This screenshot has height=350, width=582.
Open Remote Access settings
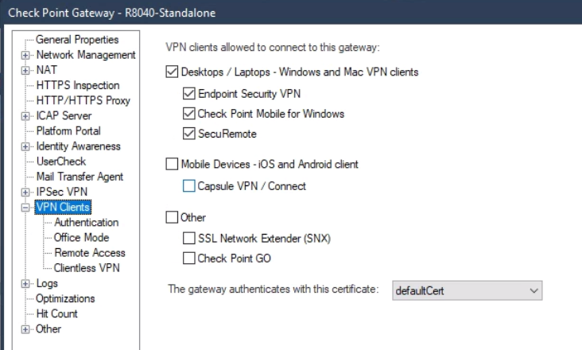[x=90, y=252]
